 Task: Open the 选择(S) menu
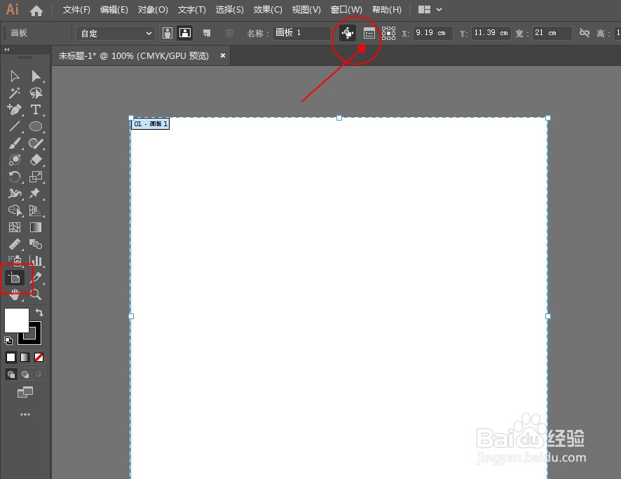point(230,10)
